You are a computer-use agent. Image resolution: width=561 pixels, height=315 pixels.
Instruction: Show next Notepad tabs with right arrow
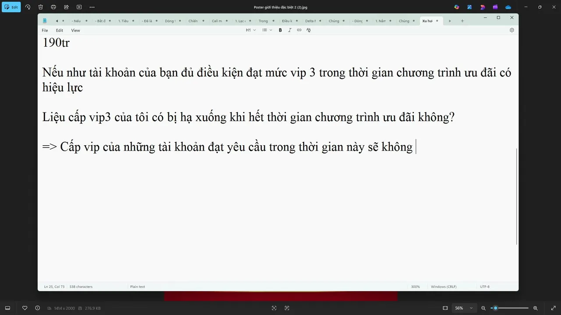[450, 21]
